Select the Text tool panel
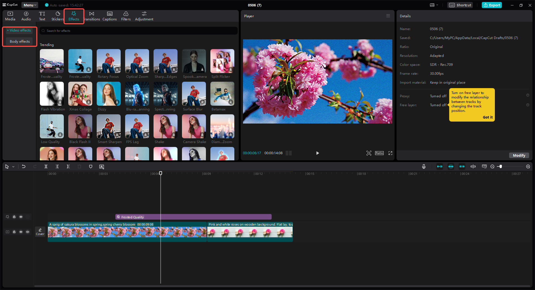 tap(42, 16)
